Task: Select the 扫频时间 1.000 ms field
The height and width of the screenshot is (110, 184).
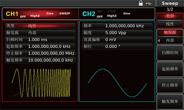Action: (x=40, y=40)
